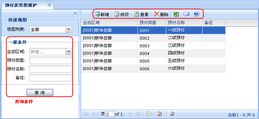Click the page number input box
The width and height of the screenshot is (259, 119).
point(110,114)
